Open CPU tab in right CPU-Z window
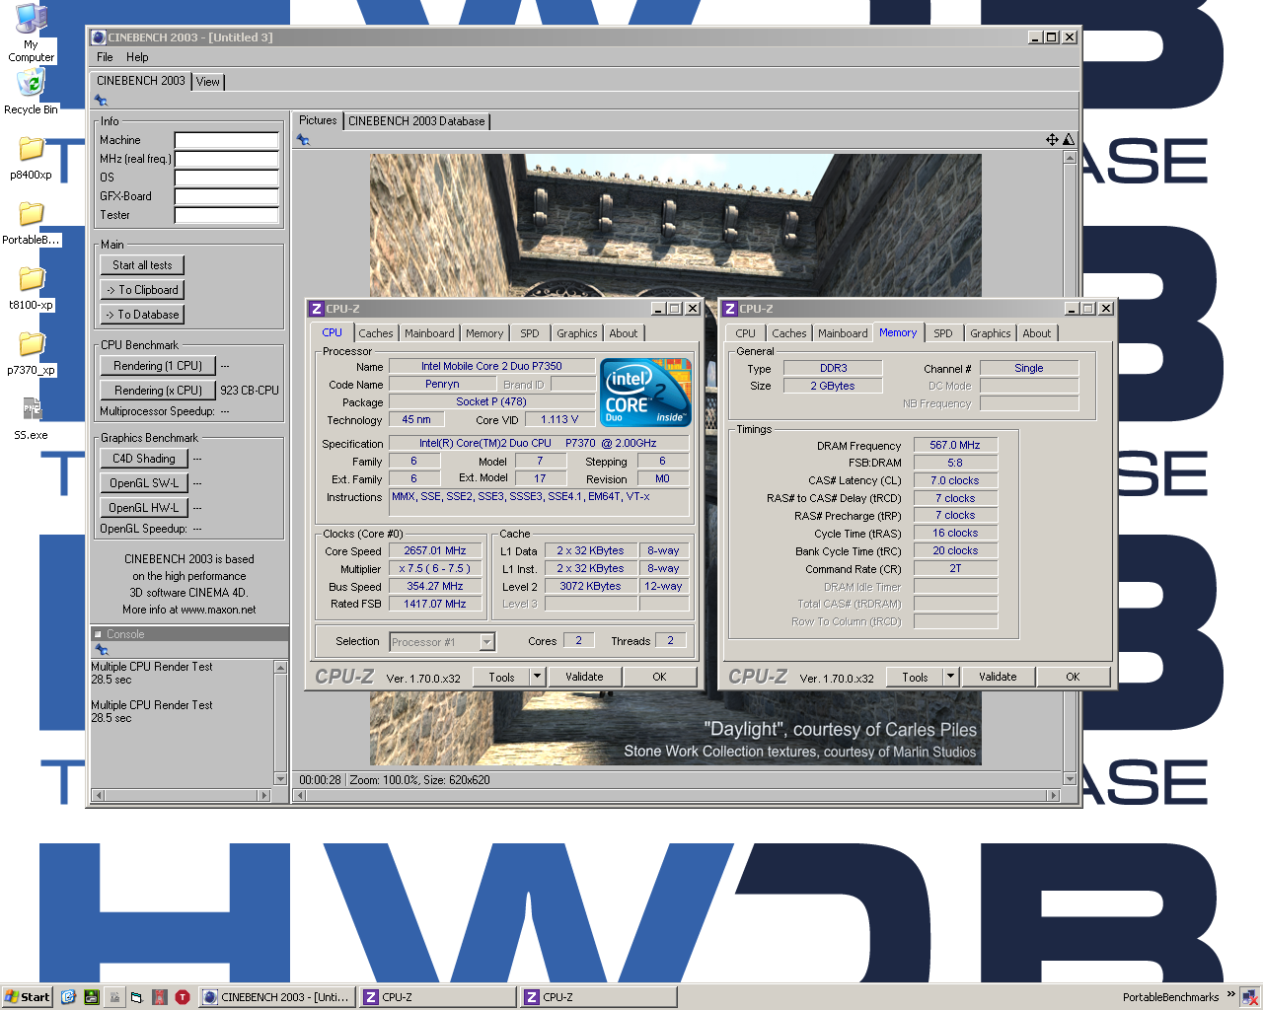The image size is (1263, 1010). [x=745, y=333]
